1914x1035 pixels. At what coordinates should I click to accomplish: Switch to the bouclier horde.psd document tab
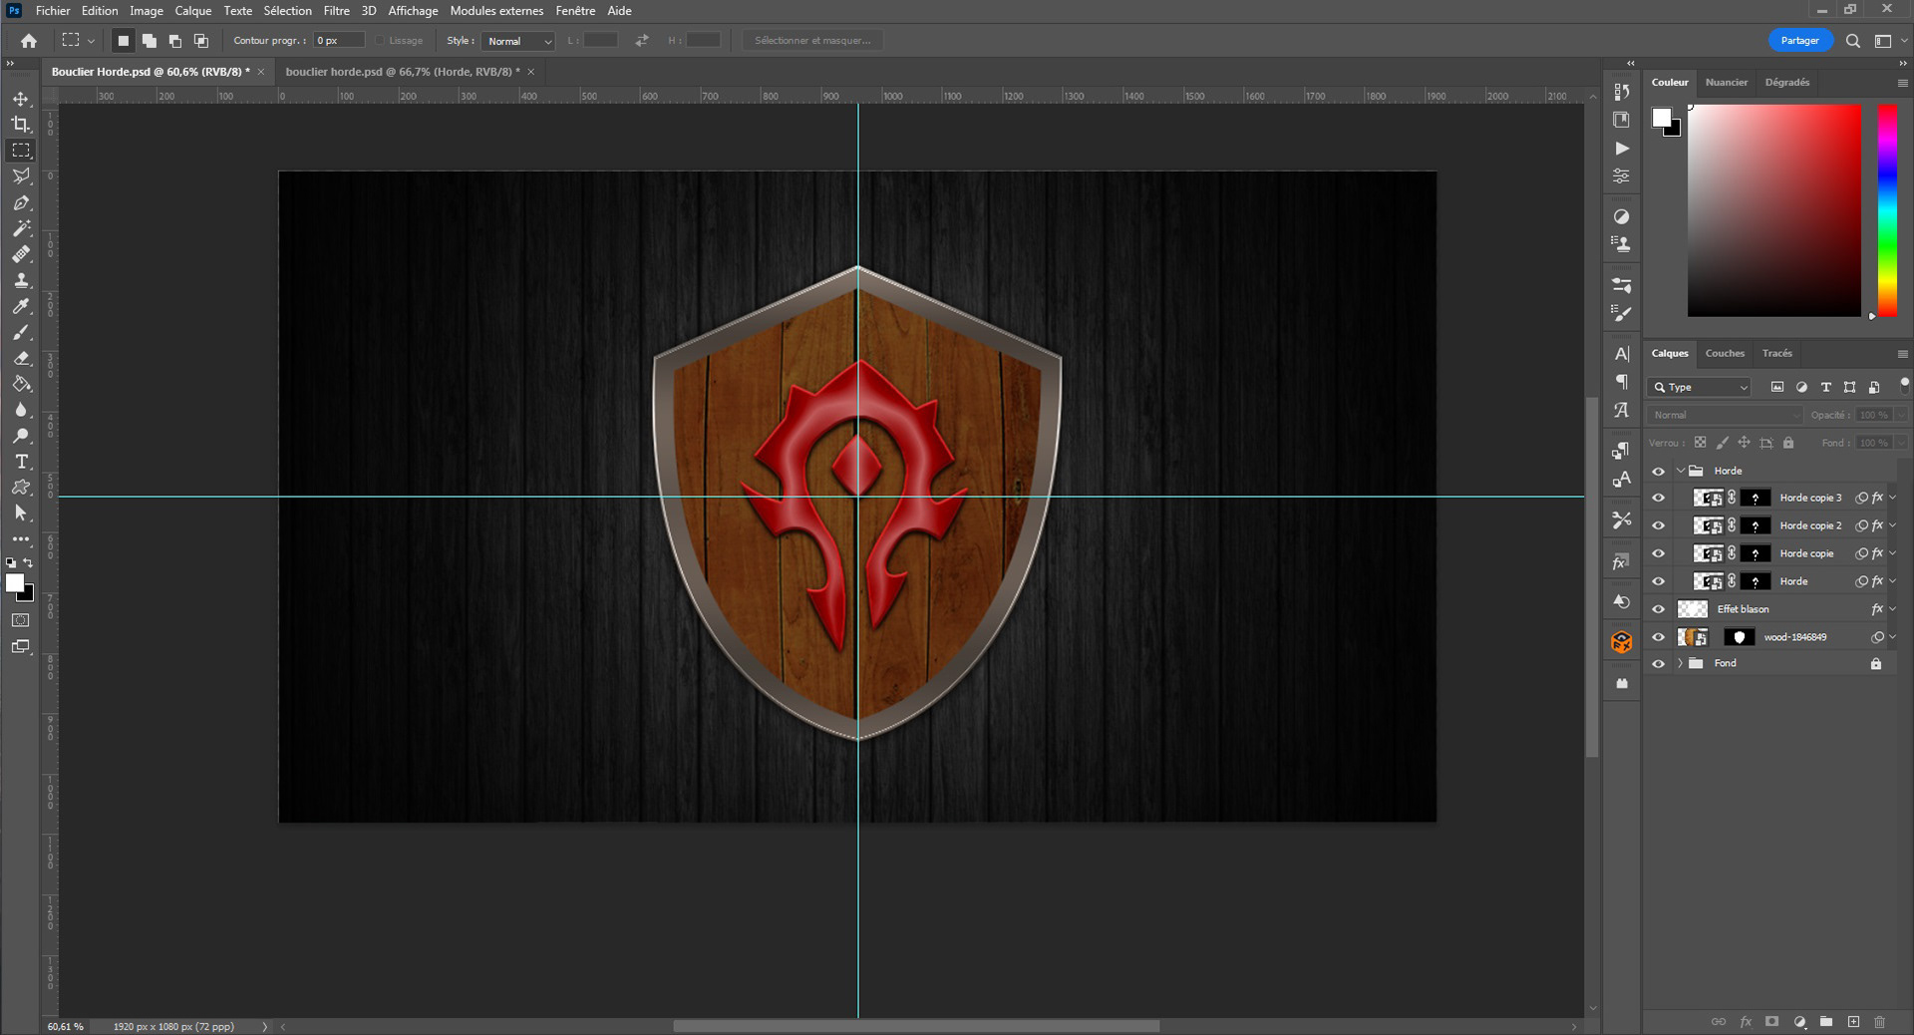[x=403, y=72]
